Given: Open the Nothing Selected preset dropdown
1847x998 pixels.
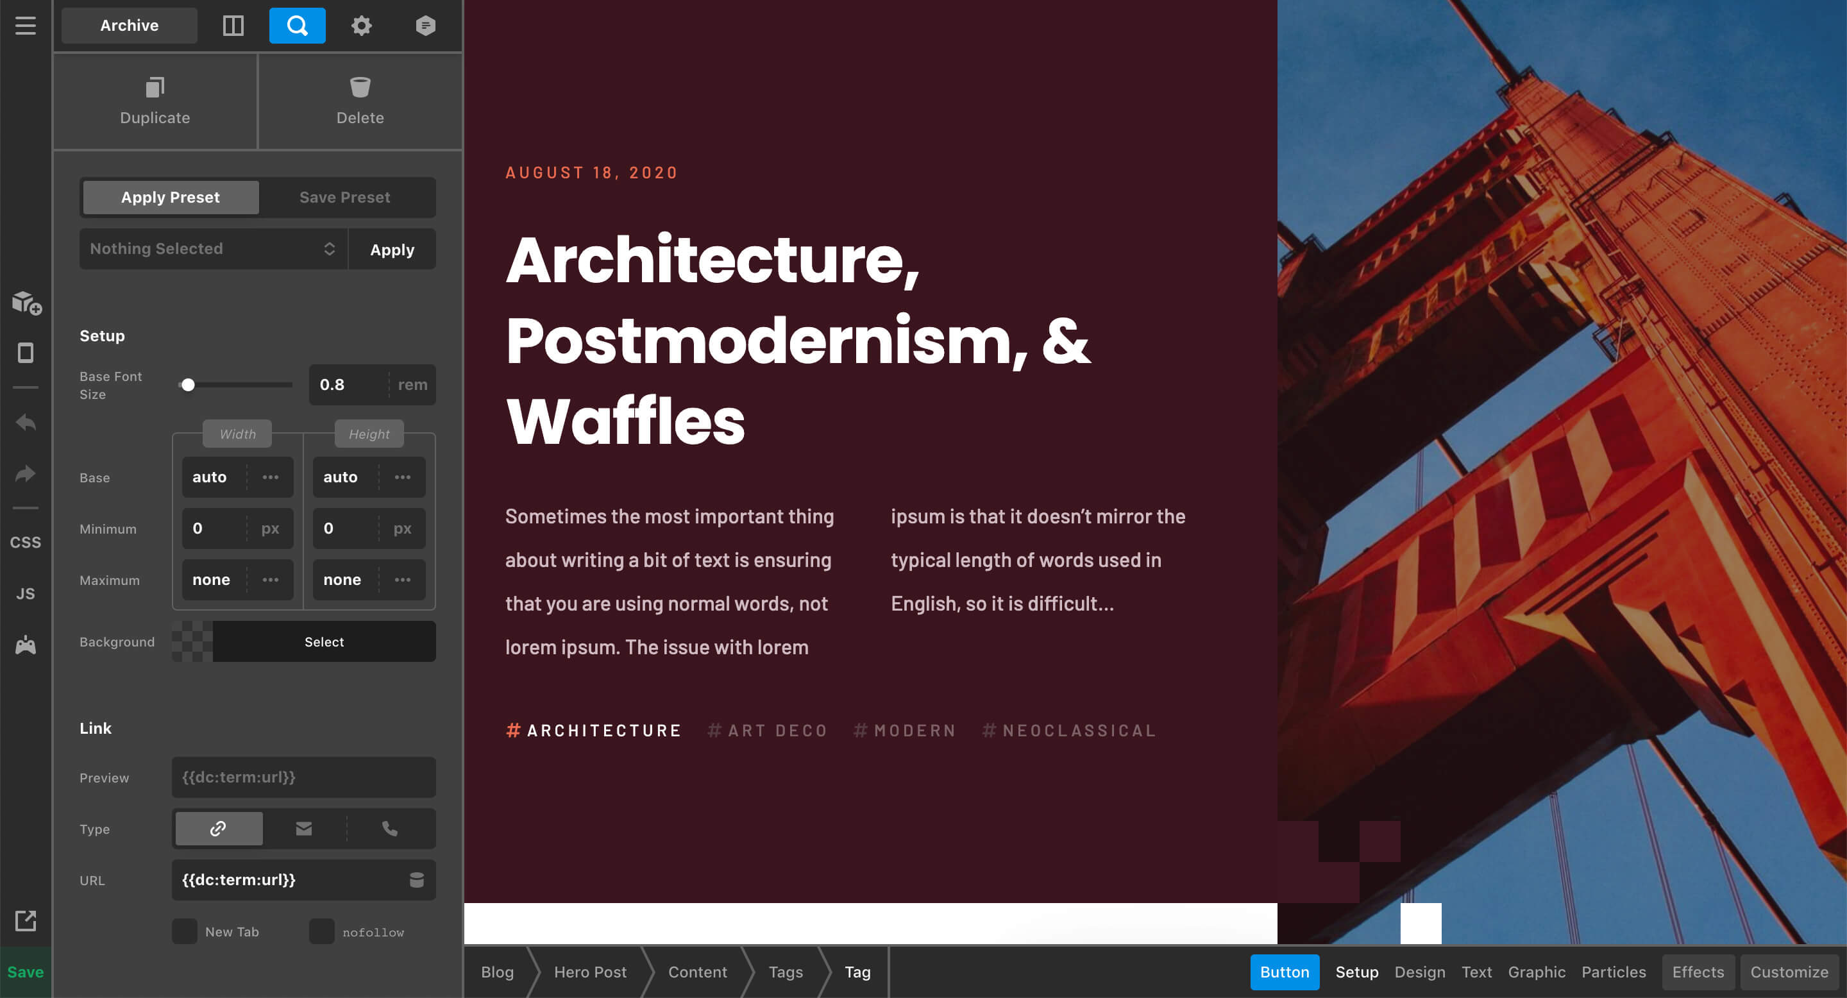Looking at the screenshot, I should (x=213, y=249).
